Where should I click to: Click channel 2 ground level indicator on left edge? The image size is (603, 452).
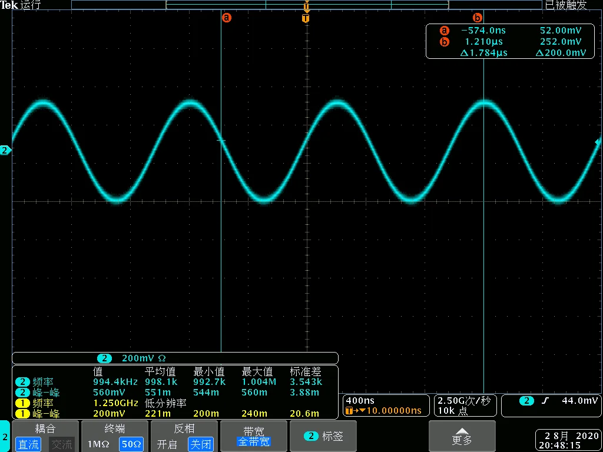click(x=5, y=151)
